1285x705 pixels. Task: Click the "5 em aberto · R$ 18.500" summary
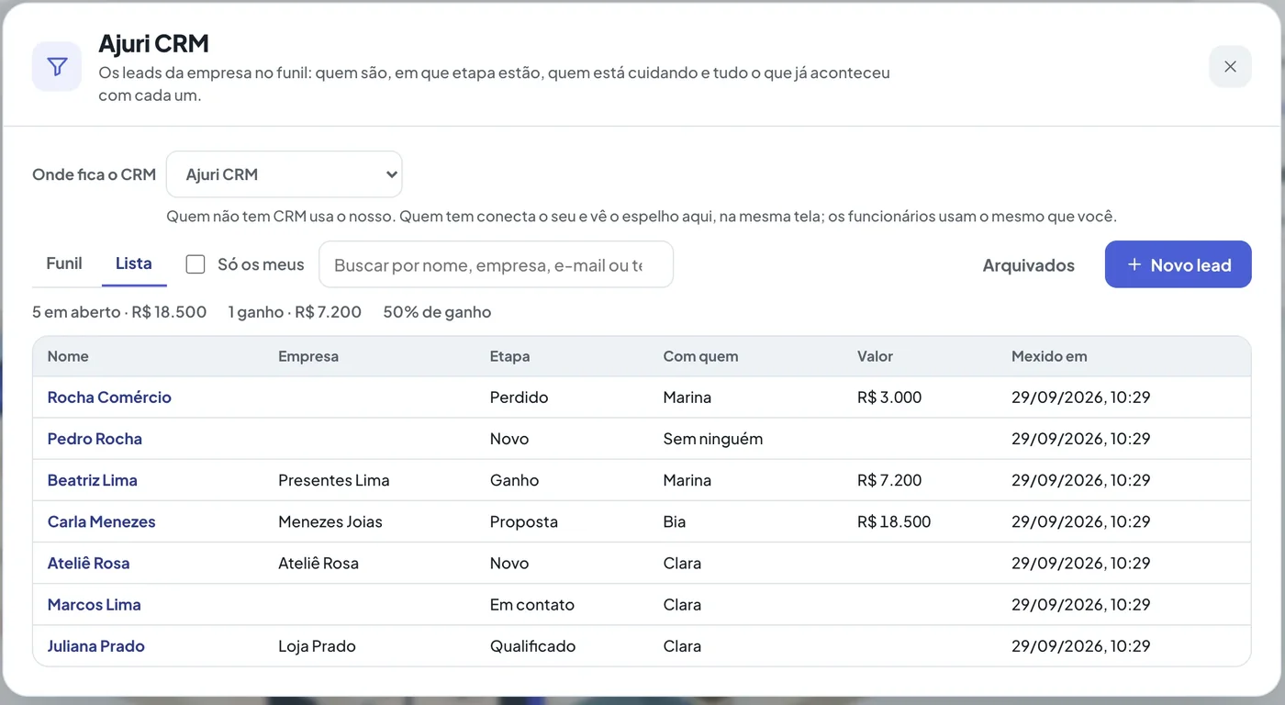pyautogui.click(x=119, y=312)
